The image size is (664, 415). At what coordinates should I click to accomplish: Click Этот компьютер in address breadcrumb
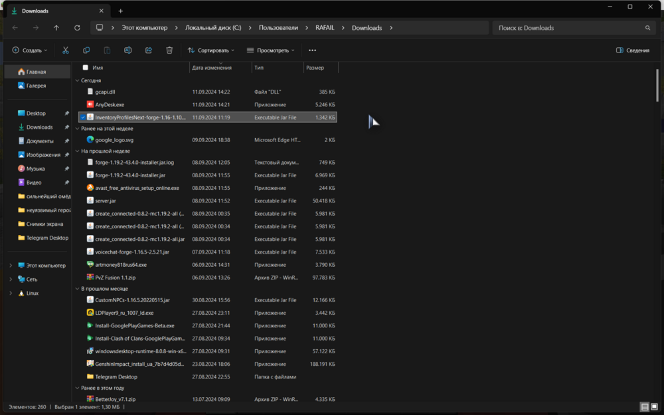click(145, 27)
